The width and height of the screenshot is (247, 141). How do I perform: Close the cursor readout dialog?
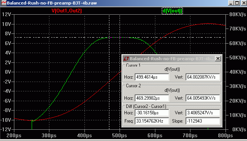(218, 59)
